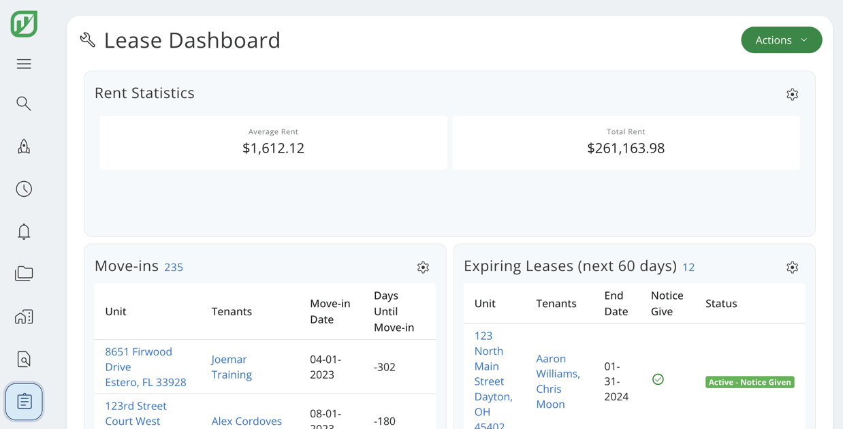Open notifications with the bell icon
The image size is (843, 429).
click(23, 232)
